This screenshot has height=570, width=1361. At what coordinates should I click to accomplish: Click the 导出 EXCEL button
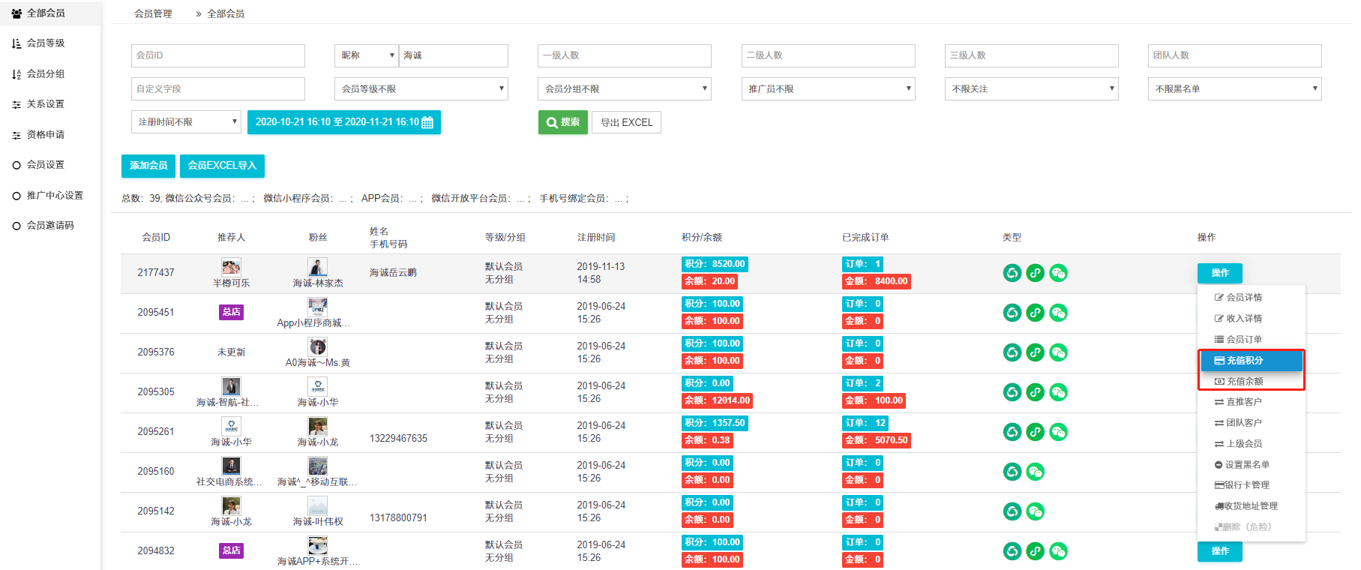(626, 122)
